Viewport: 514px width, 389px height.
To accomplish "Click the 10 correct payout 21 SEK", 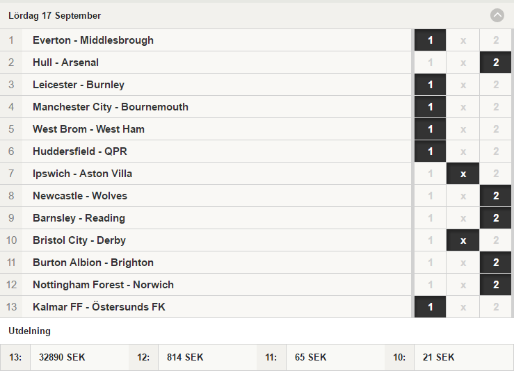I will click(438, 357).
